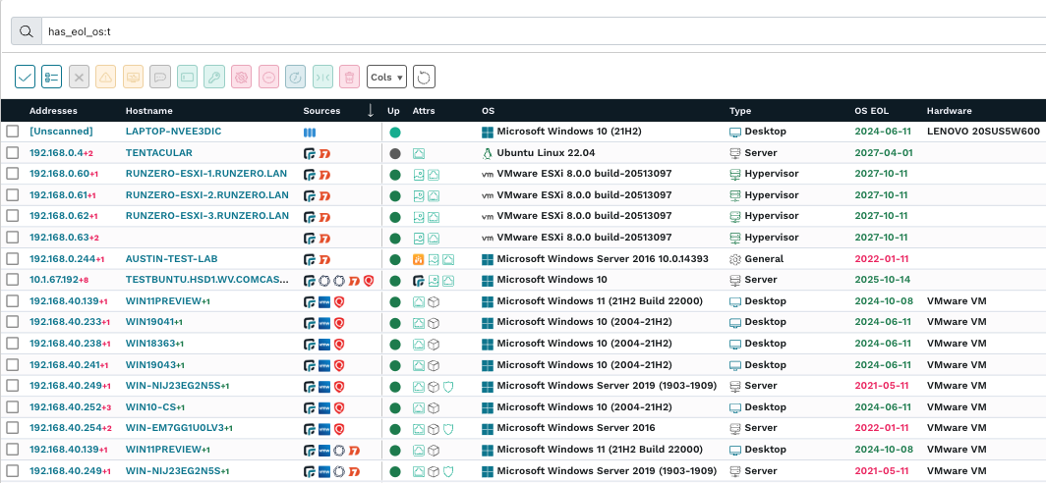Click the select-all checkmark toolbar button
Image resolution: width=1046 pixels, height=483 pixels.
(x=26, y=77)
